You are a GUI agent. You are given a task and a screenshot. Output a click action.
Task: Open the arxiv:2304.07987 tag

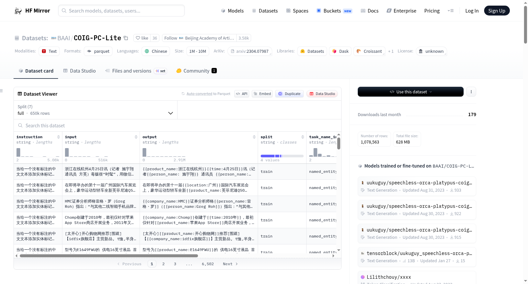[249, 51]
